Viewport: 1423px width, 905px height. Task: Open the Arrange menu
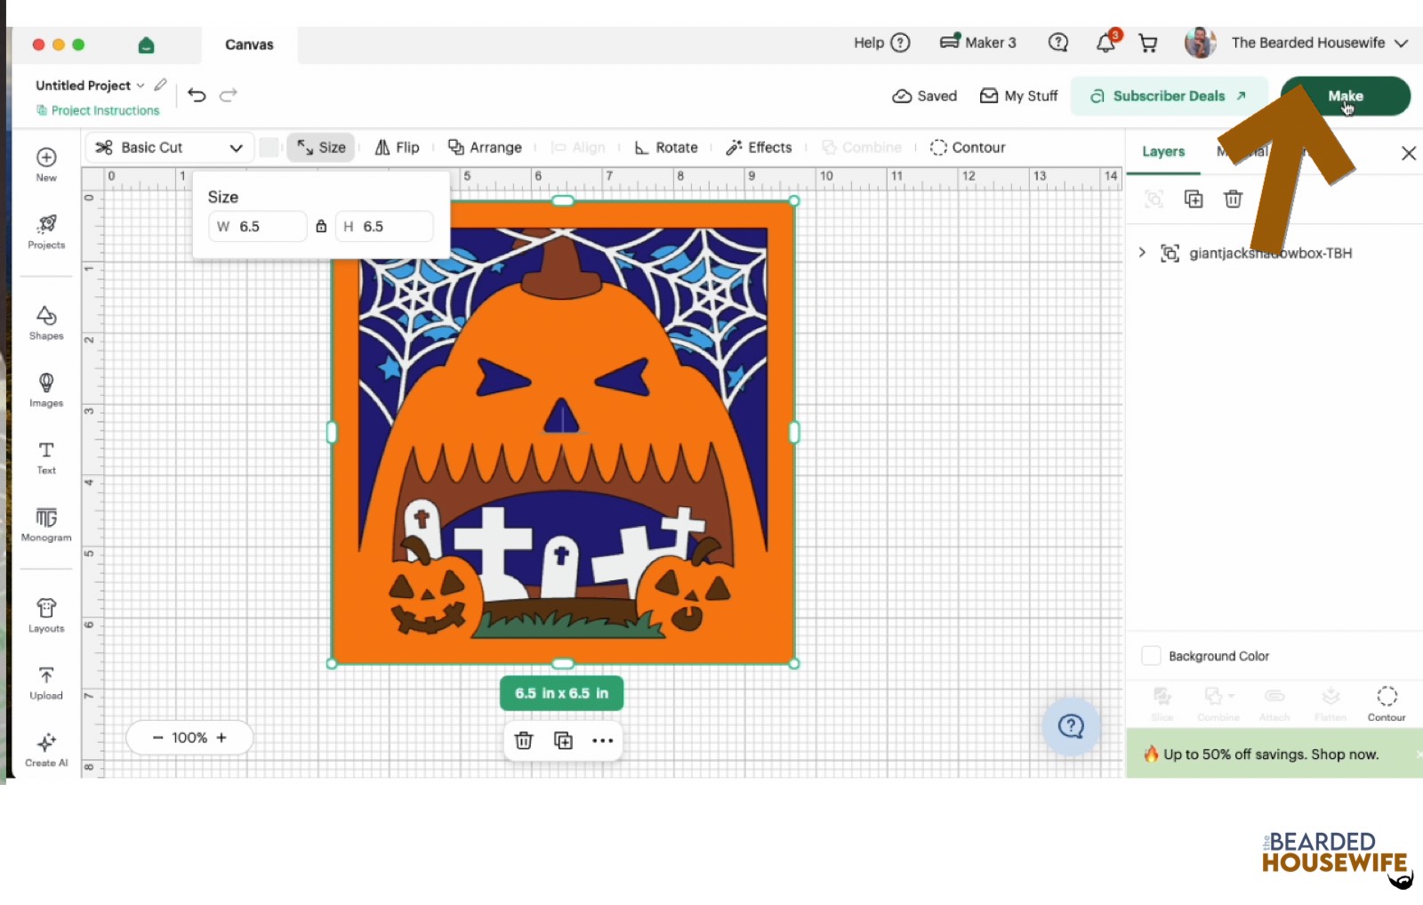[x=485, y=148]
